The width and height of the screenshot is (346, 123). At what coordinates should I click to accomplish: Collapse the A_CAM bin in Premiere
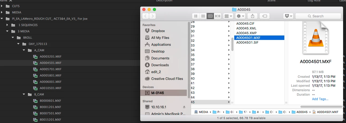pos(24,50)
